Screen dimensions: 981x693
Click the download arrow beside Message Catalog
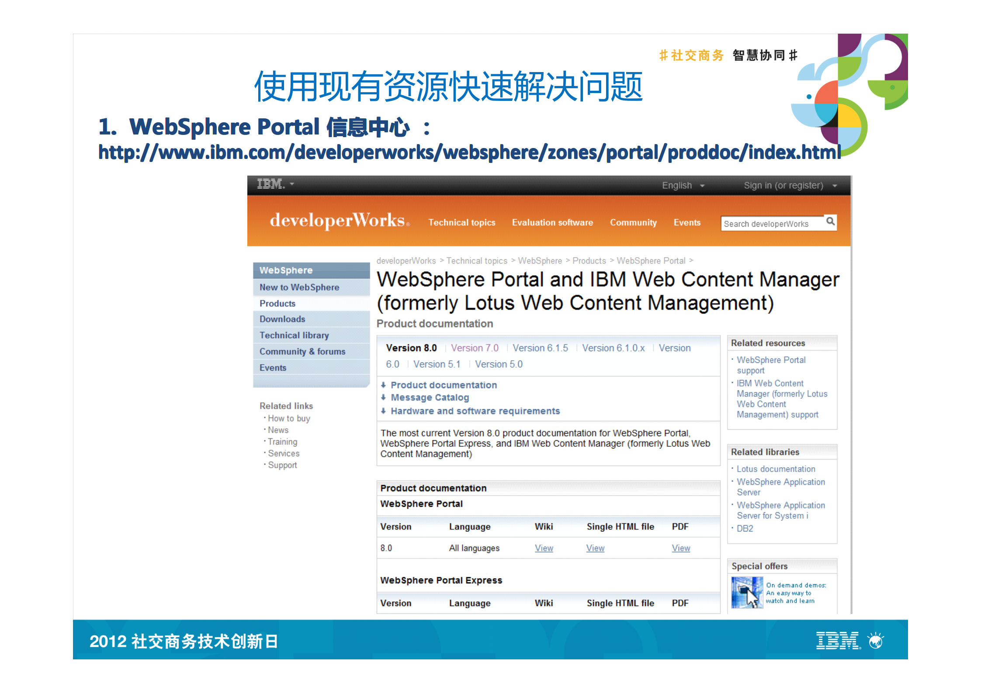click(x=383, y=398)
